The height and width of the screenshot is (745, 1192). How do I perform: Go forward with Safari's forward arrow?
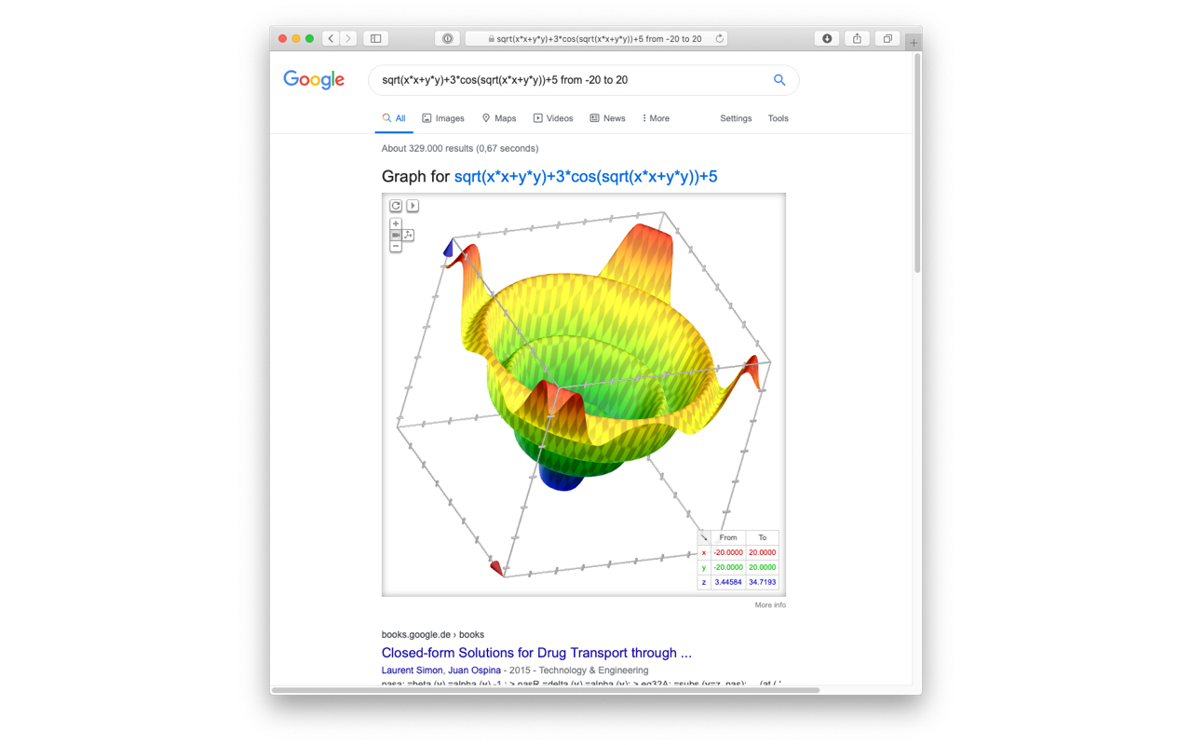click(x=348, y=38)
